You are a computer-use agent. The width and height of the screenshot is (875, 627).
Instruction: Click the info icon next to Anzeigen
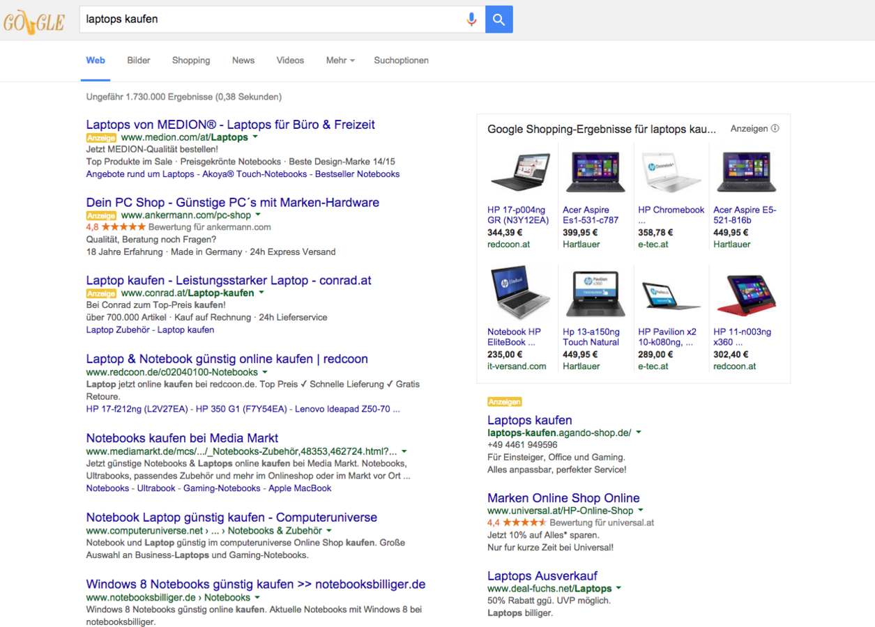775,129
